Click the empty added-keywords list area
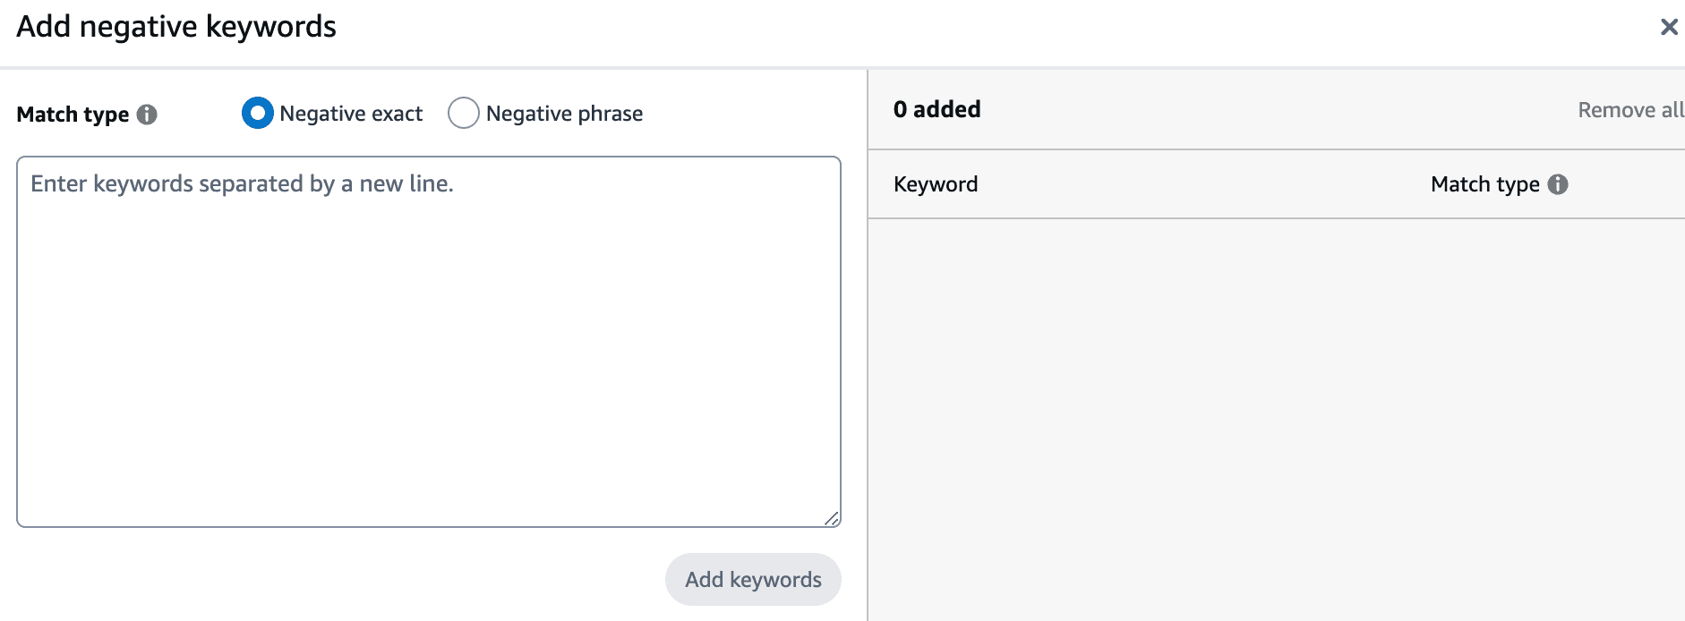This screenshot has height=621, width=1685. point(1276,412)
